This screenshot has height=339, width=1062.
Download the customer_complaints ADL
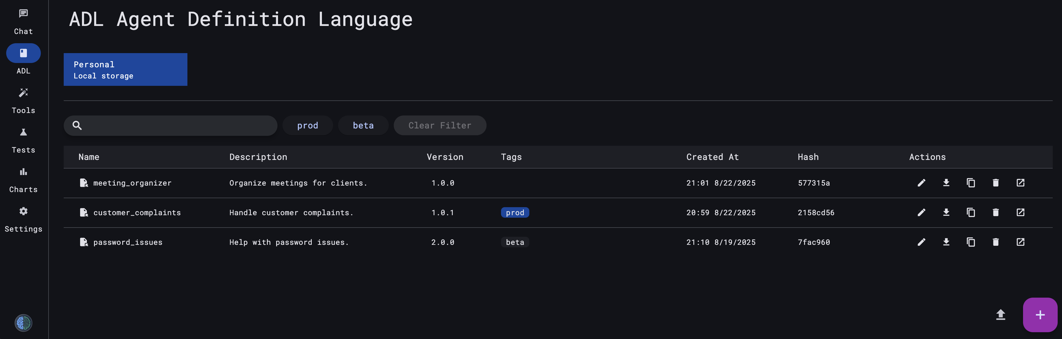946,212
